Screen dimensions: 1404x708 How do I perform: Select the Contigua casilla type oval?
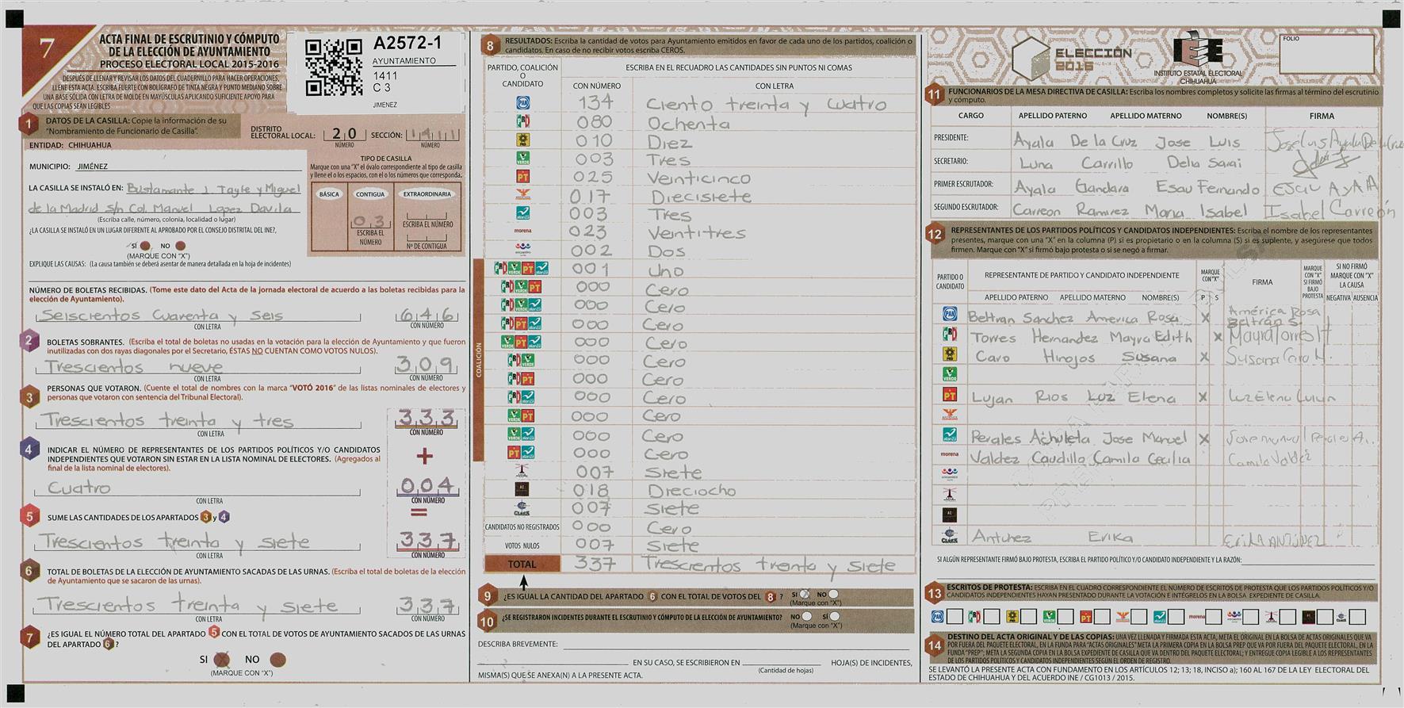370,194
